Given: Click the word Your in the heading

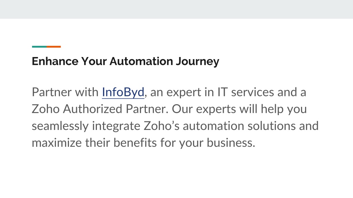Looking at the screenshot, I should coord(94,61).
